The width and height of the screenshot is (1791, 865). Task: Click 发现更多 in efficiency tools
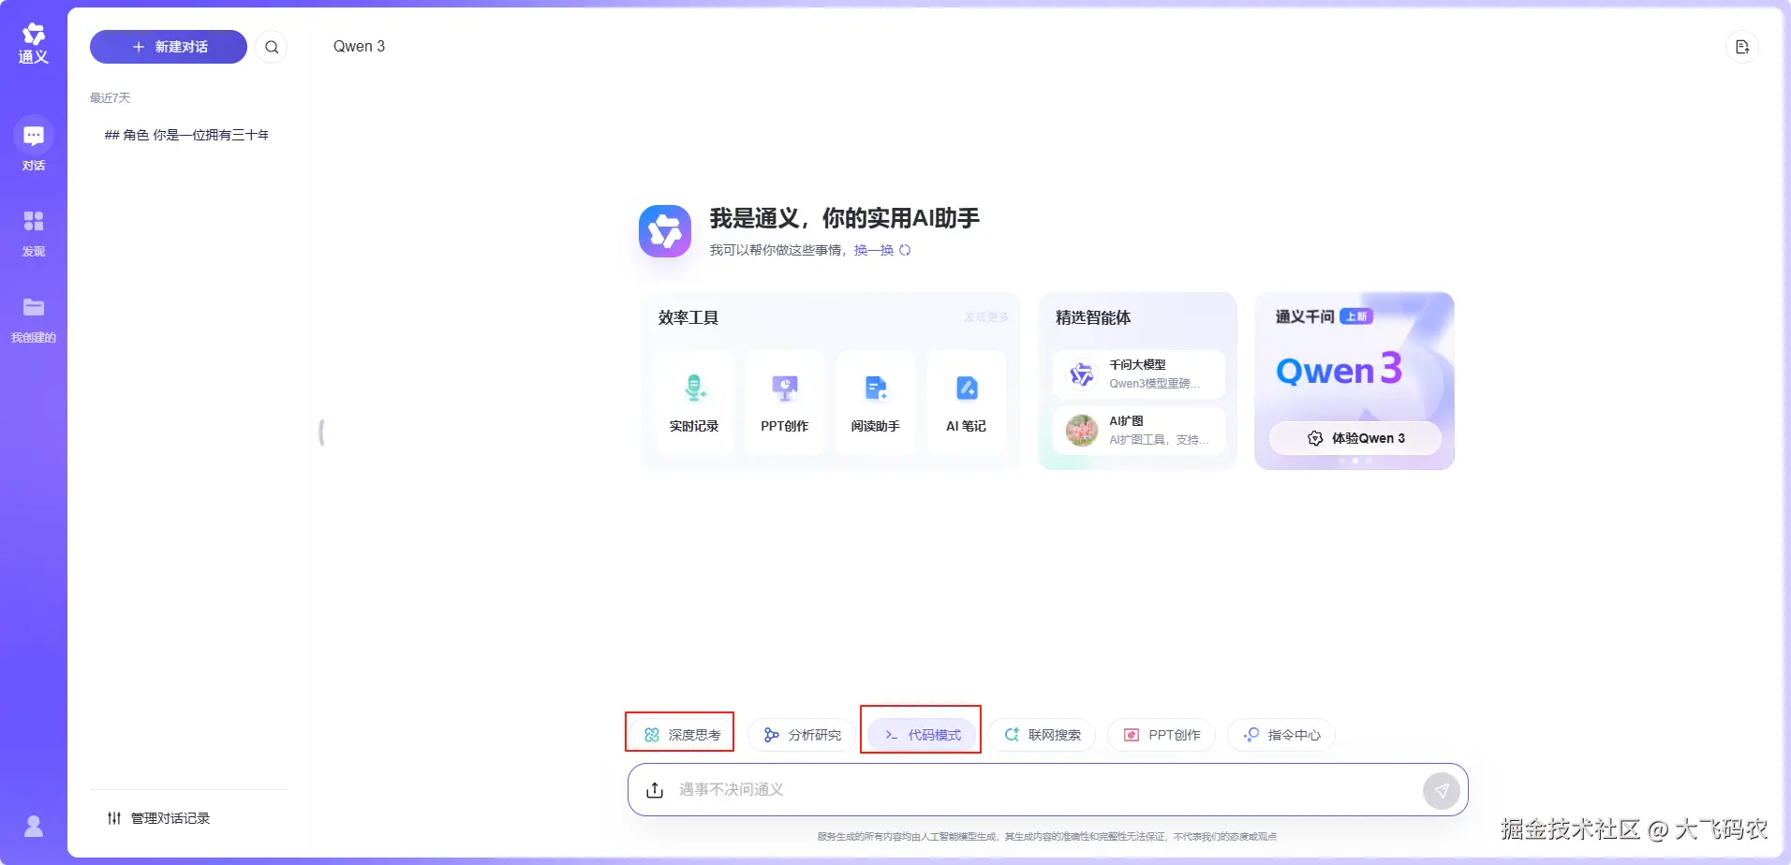pyautogui.click(x=986, y=317)
